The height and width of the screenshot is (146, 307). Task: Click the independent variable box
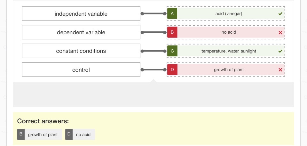pos(81,14)
